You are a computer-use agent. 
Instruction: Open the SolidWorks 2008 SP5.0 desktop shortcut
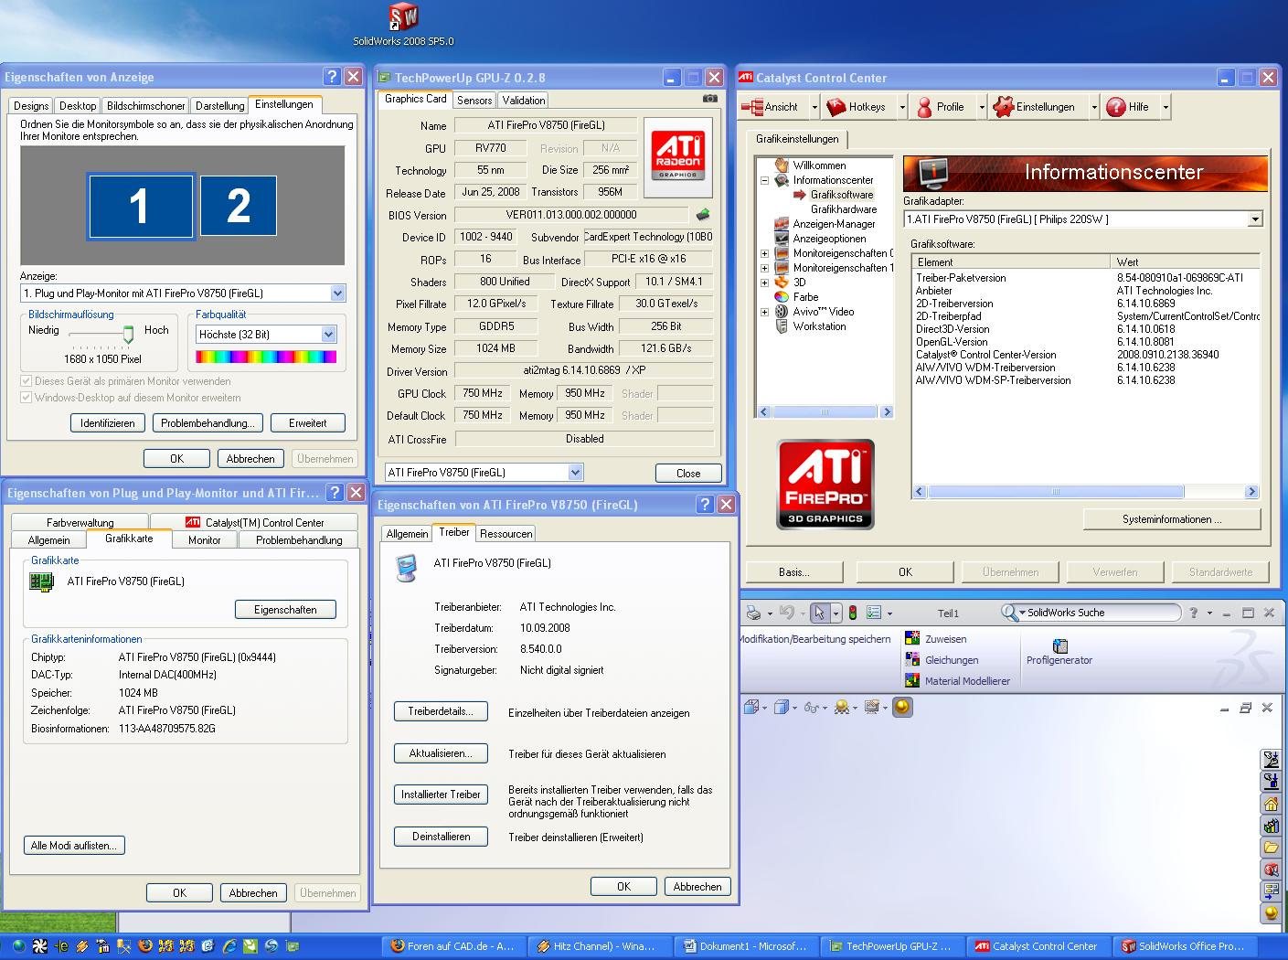[403, 25]
